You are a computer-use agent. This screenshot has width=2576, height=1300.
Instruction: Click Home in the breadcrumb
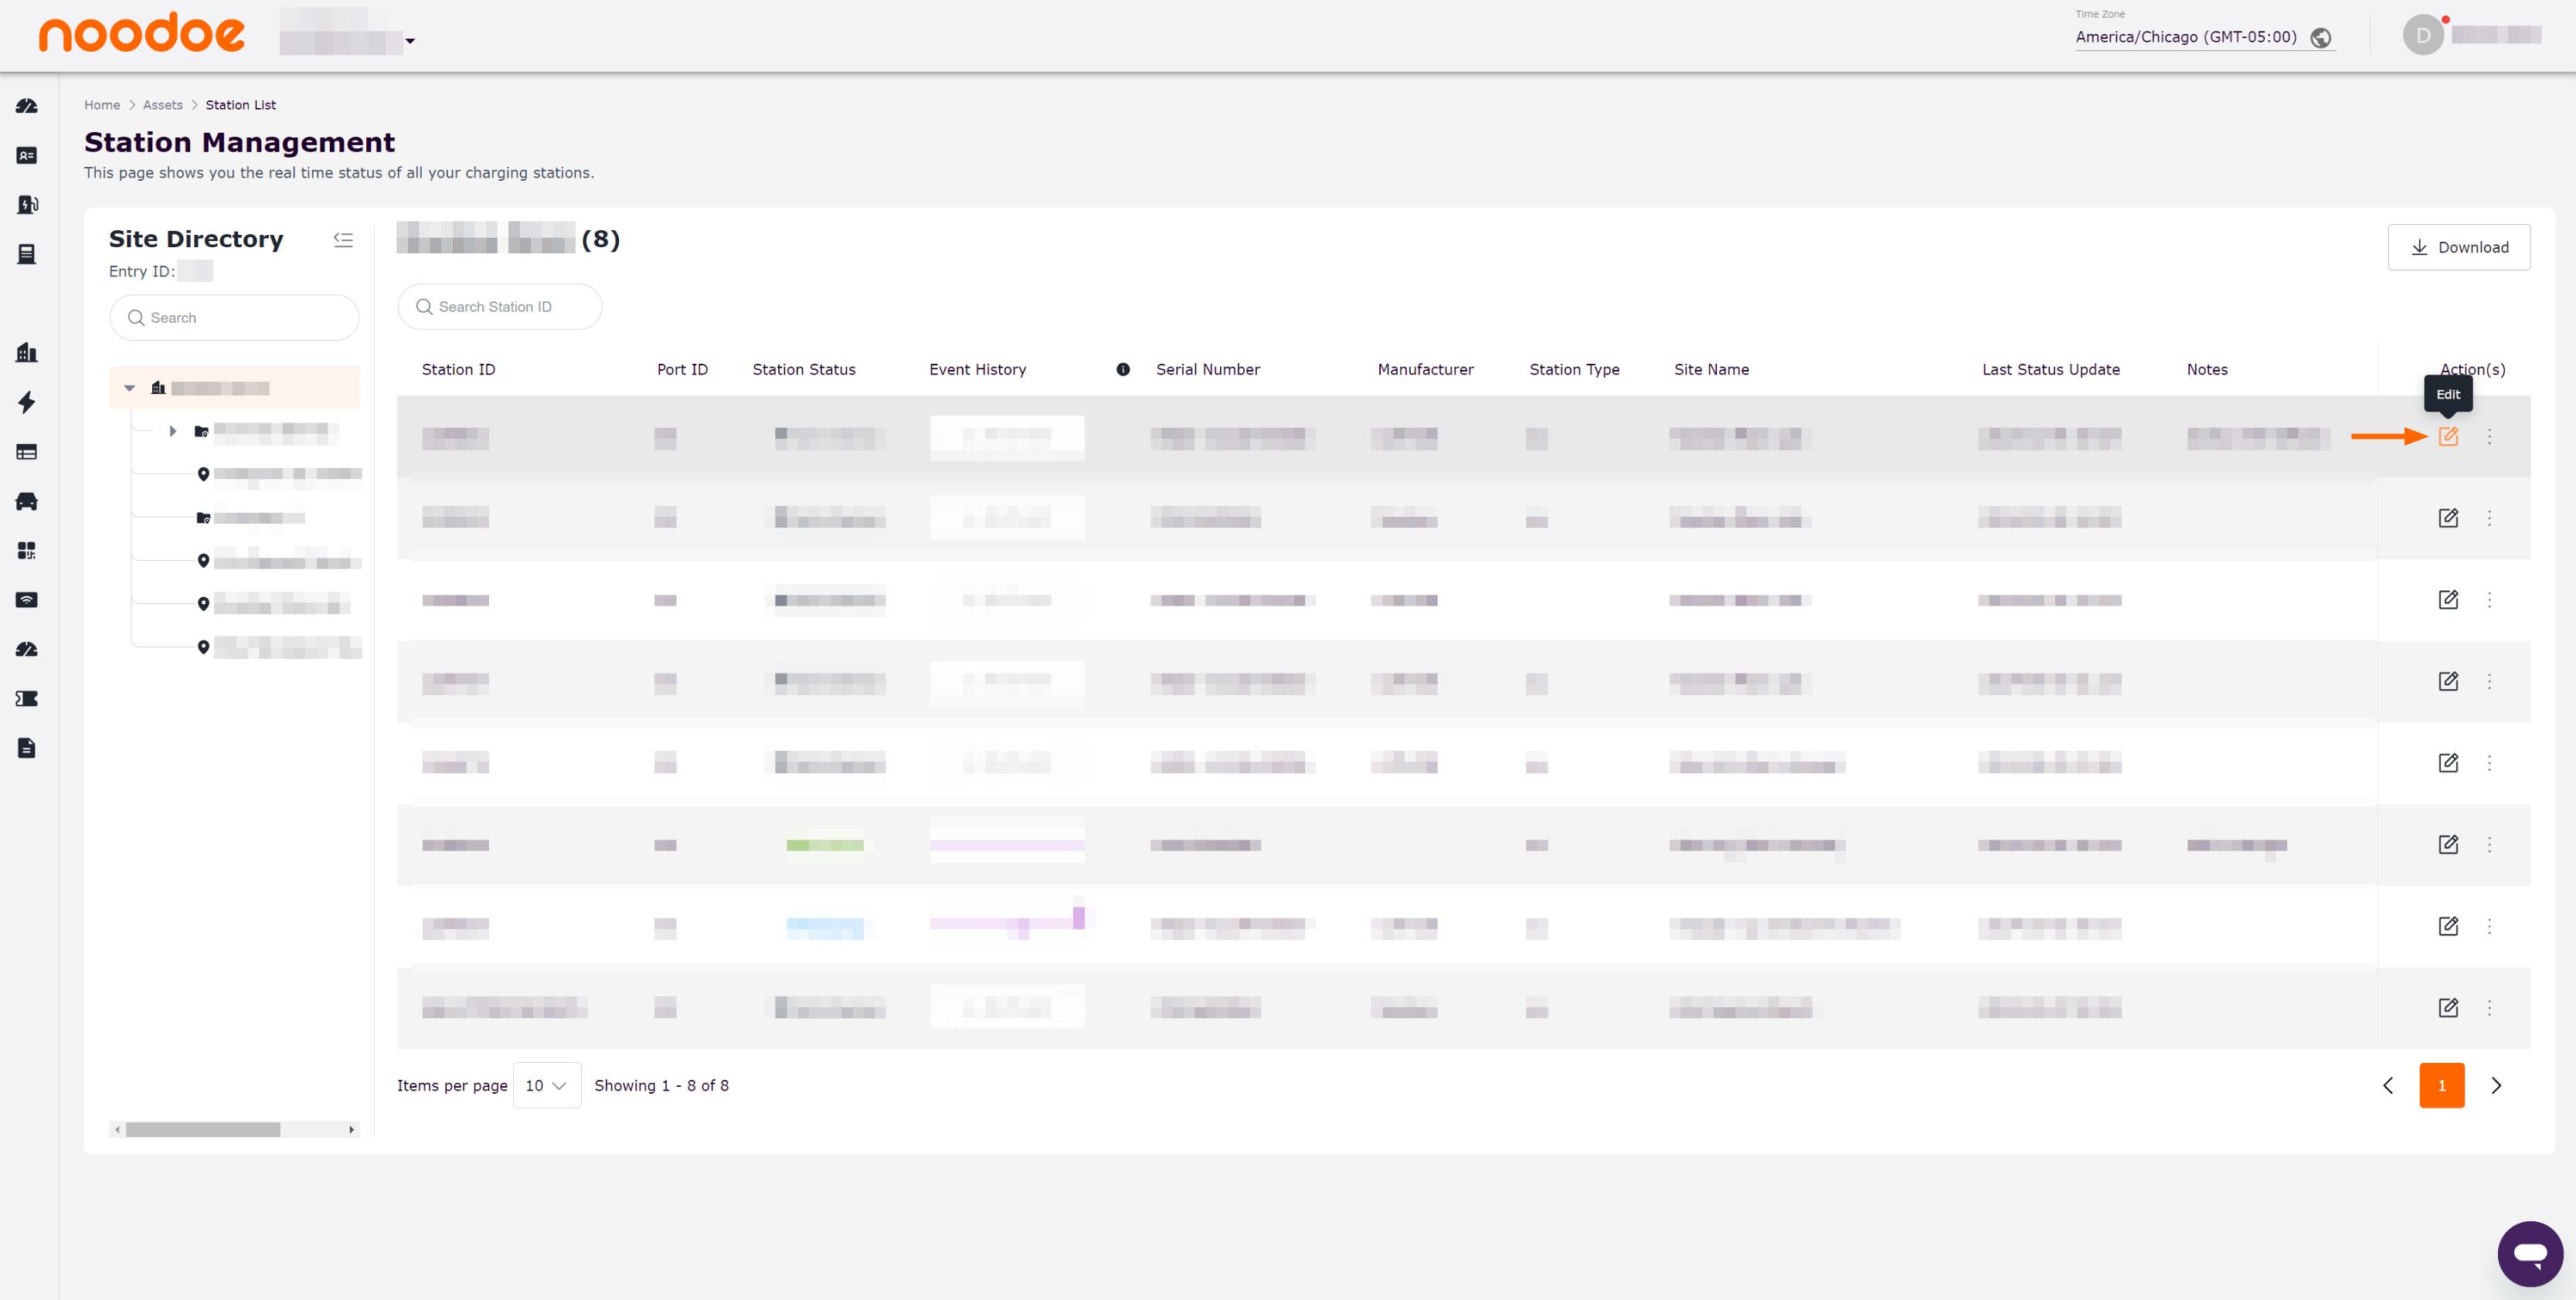(101, 105)
